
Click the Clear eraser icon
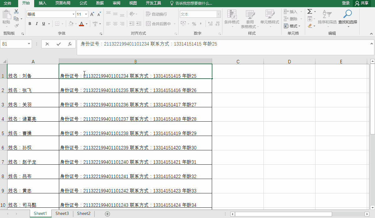[310, 26]
